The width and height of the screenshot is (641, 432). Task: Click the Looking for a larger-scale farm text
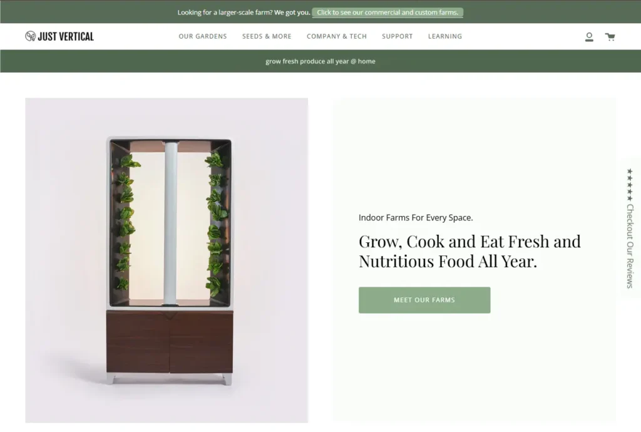244,13
